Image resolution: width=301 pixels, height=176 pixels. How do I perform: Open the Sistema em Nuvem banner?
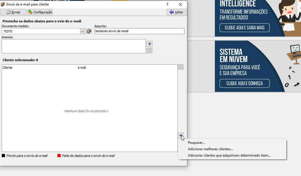258,66
